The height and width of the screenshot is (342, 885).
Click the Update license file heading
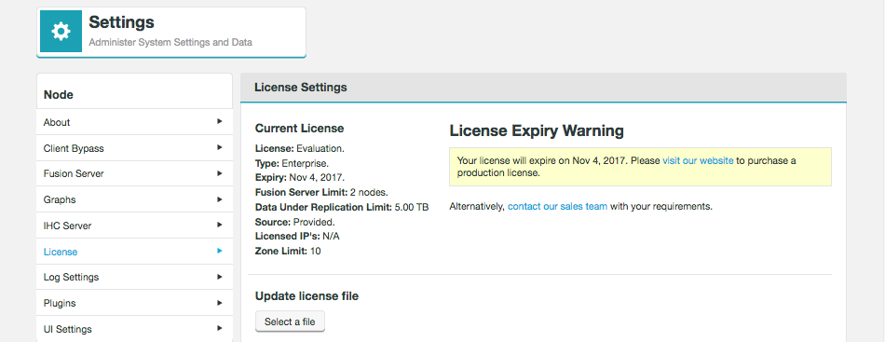306,295
